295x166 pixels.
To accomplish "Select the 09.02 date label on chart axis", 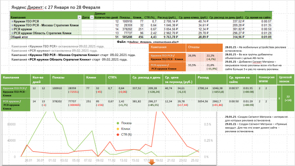I will (x=100, y=160).
